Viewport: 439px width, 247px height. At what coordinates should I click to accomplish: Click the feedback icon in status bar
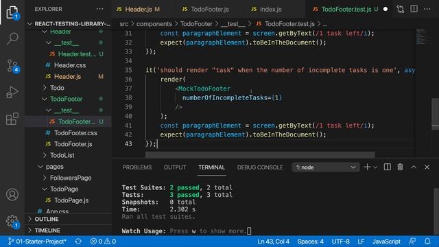412,242
